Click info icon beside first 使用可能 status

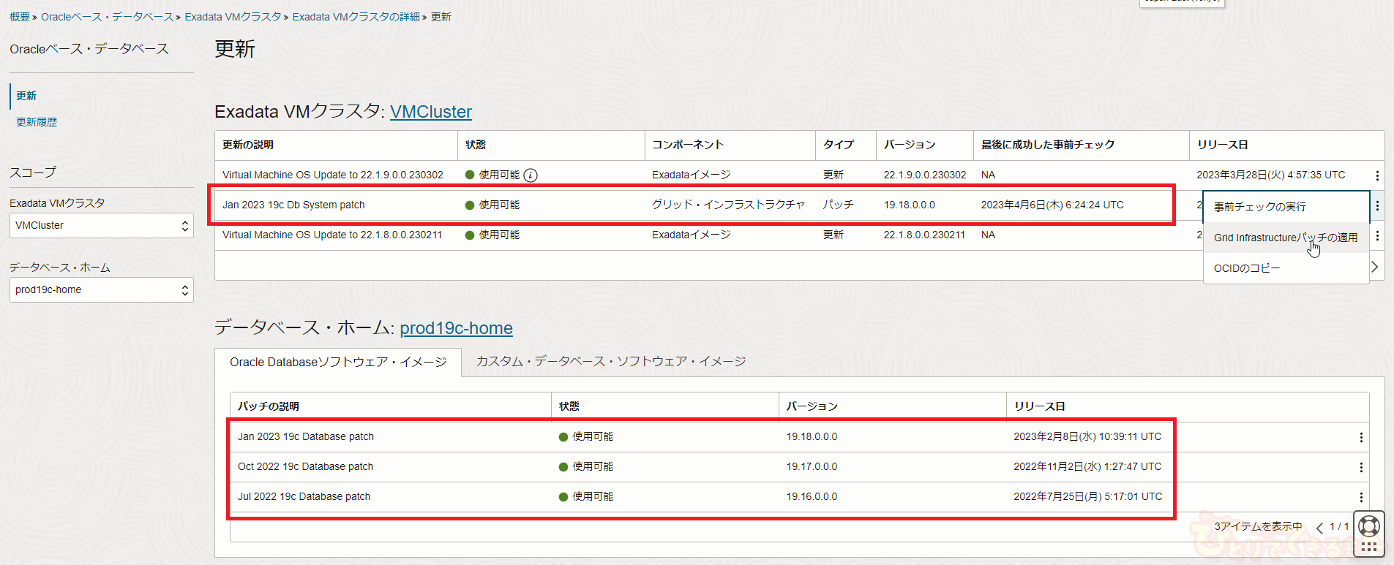coord(531,175)
